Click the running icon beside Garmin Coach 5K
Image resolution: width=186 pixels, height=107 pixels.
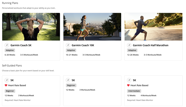point(7,45)
